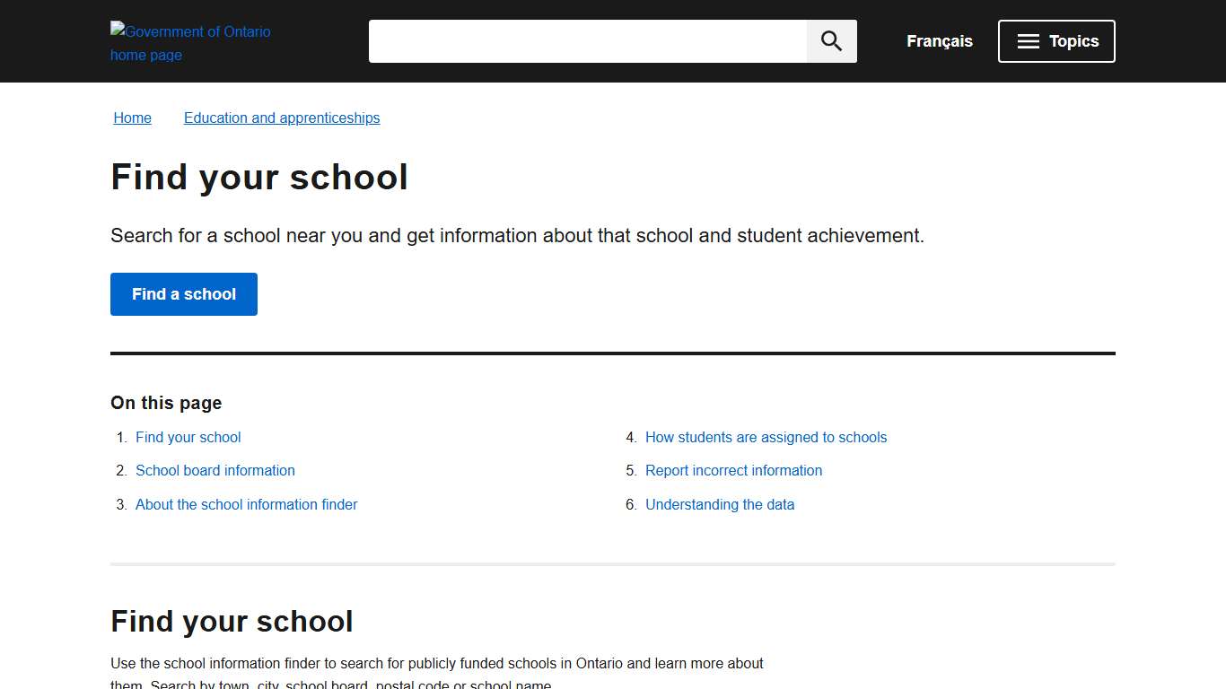The image size is (1226, 689).
Task: Select School board information link
Action: pos(215,470)
